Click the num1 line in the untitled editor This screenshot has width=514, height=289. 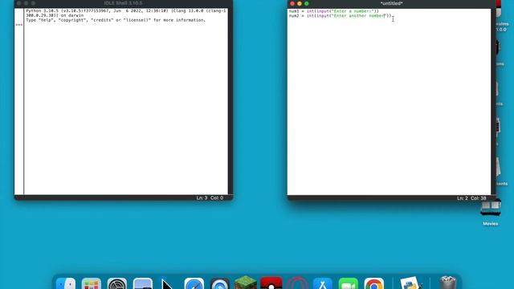(x=334, y=11)
